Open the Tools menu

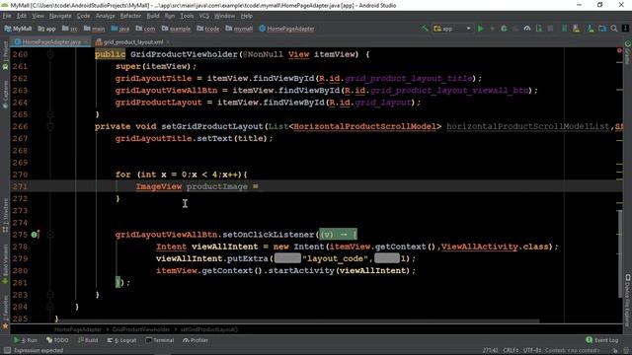(x=187, y=16)
